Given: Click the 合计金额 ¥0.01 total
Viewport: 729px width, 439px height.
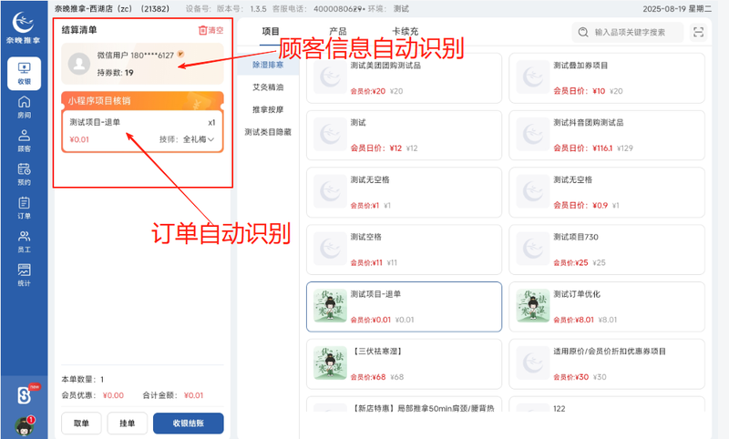Looking at the screenshot, I should click(x=173, y=395).
